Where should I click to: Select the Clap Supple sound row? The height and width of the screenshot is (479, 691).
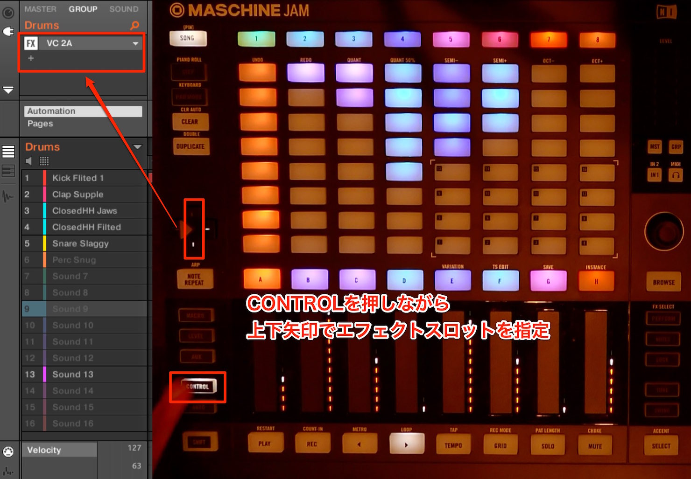click(x=84, y=194)
